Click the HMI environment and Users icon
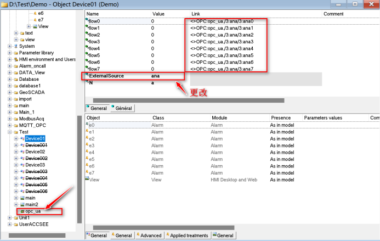 tap(16, 59)
